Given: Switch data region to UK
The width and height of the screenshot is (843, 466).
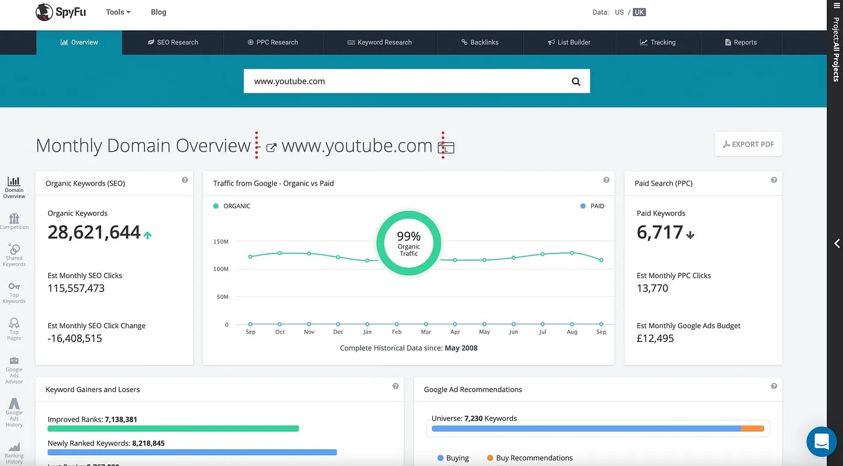Looking at the screenshot, I should 639,12.
